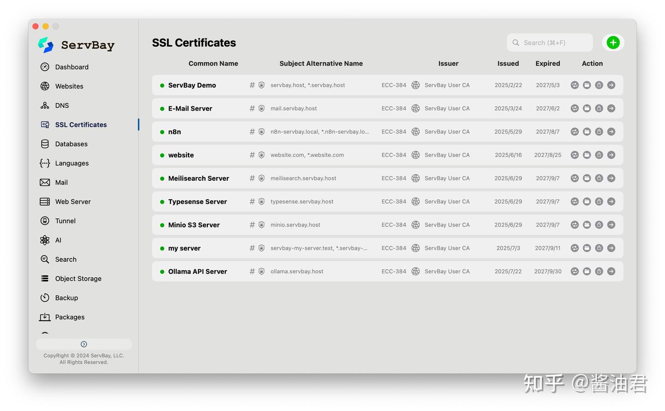Click the shield lock icon in Typesense Server row

261,202
